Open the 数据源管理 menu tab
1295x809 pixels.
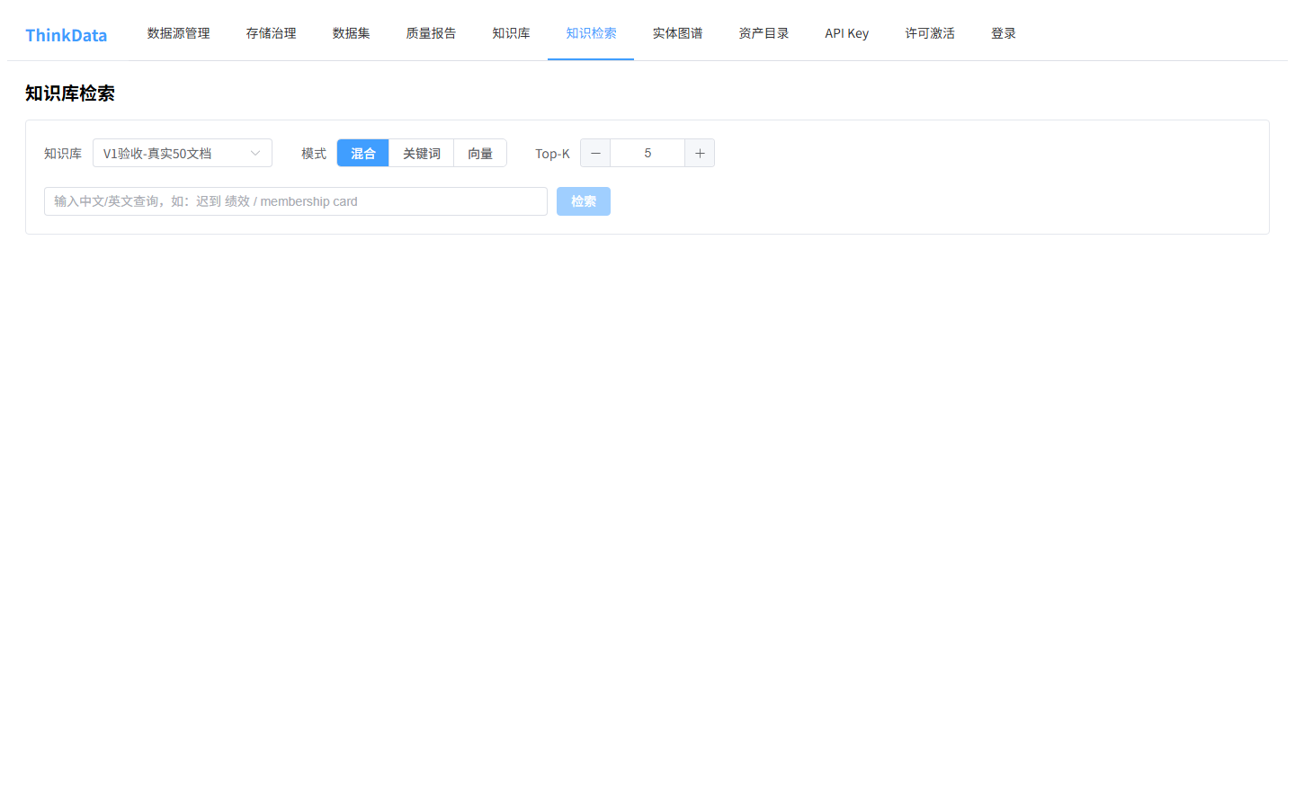(178, 33)
